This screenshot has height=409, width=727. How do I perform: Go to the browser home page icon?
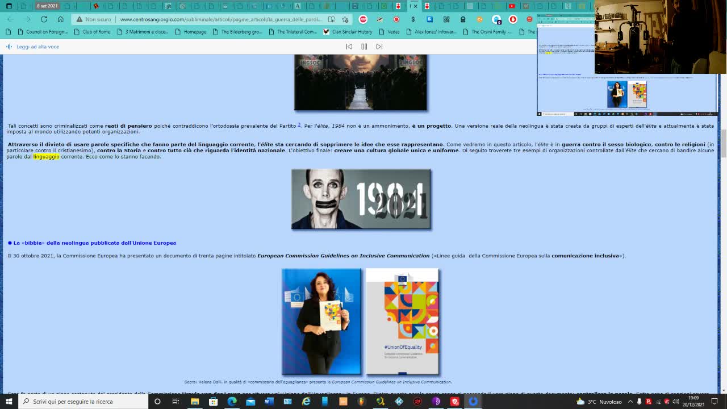coord(60,19)
